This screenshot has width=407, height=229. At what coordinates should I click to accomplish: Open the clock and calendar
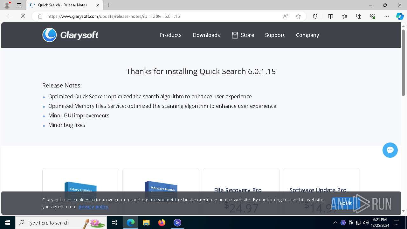(380, 223)
